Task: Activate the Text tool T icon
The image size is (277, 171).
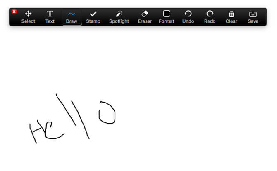Action: 50,14
